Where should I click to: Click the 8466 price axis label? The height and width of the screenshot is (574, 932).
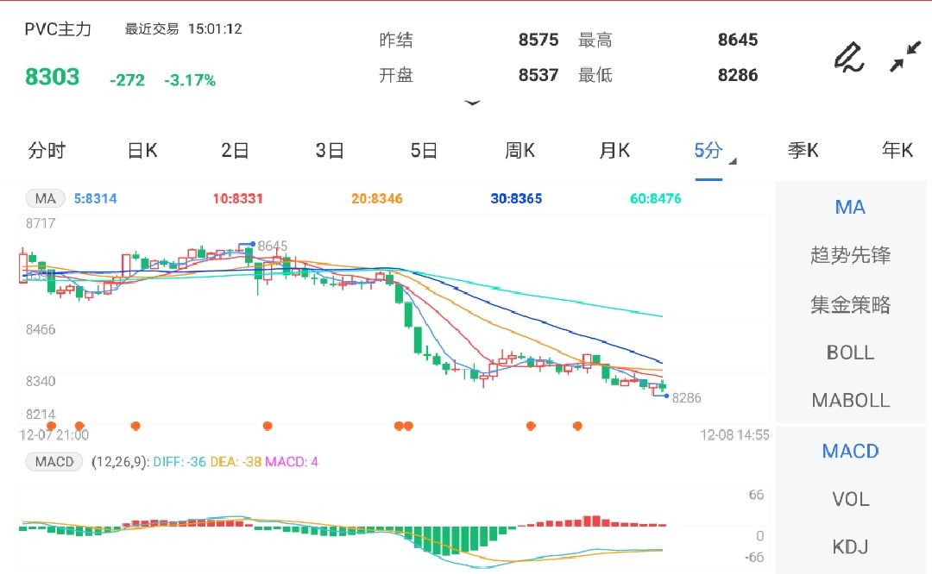click(x=41, y=330)
